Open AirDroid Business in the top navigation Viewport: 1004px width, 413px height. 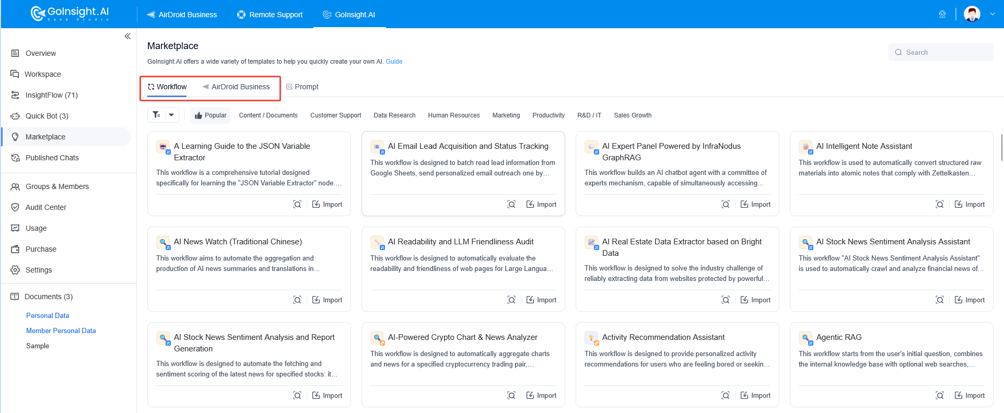point(182,15)
